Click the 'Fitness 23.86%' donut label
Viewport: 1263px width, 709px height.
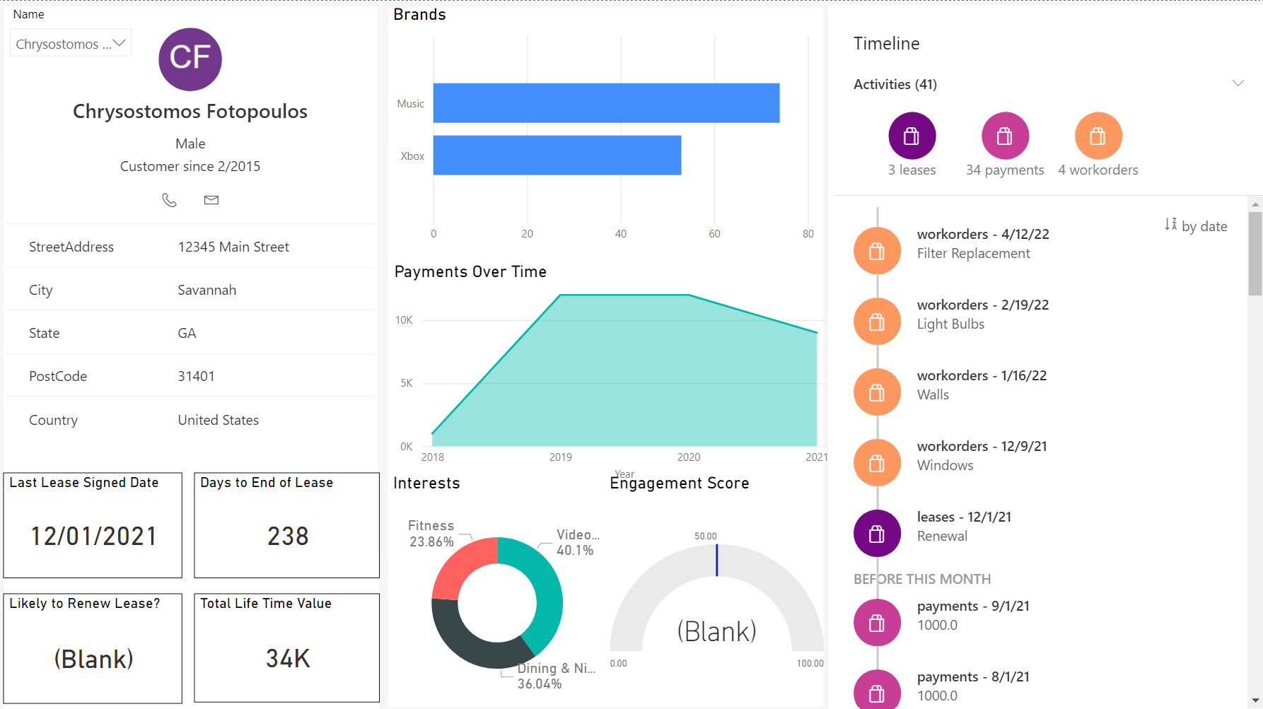tap(431, 534)
